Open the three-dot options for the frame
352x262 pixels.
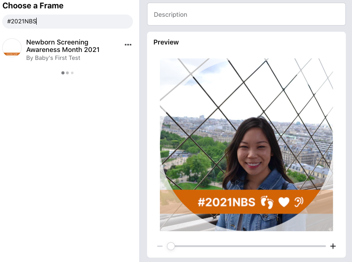coord(128,45)
